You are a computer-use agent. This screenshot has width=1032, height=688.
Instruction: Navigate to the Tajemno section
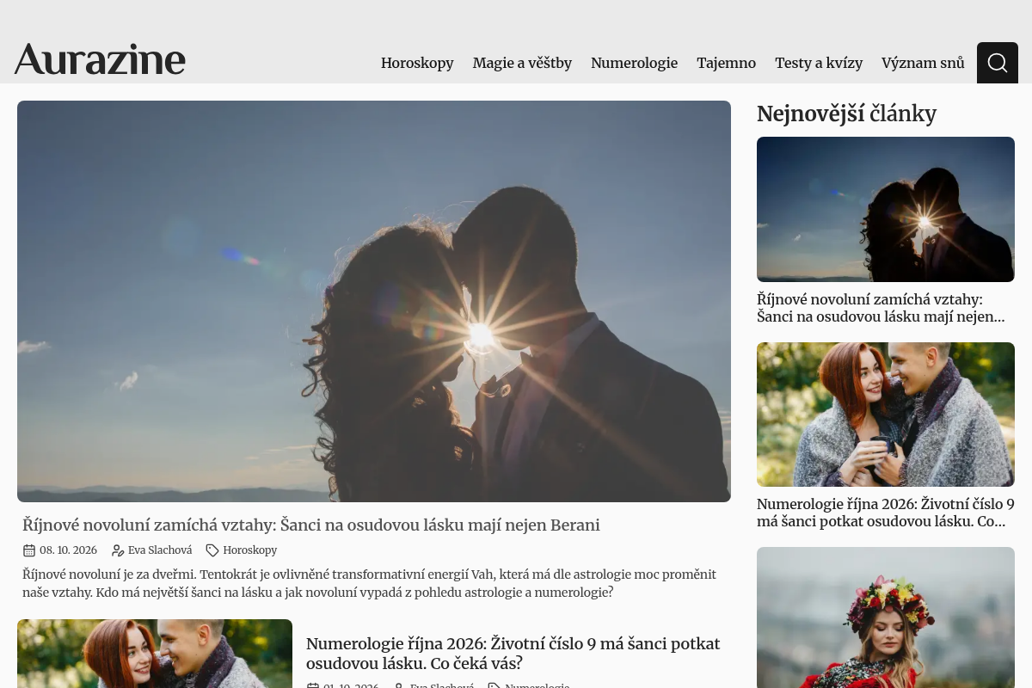[726, 63]
